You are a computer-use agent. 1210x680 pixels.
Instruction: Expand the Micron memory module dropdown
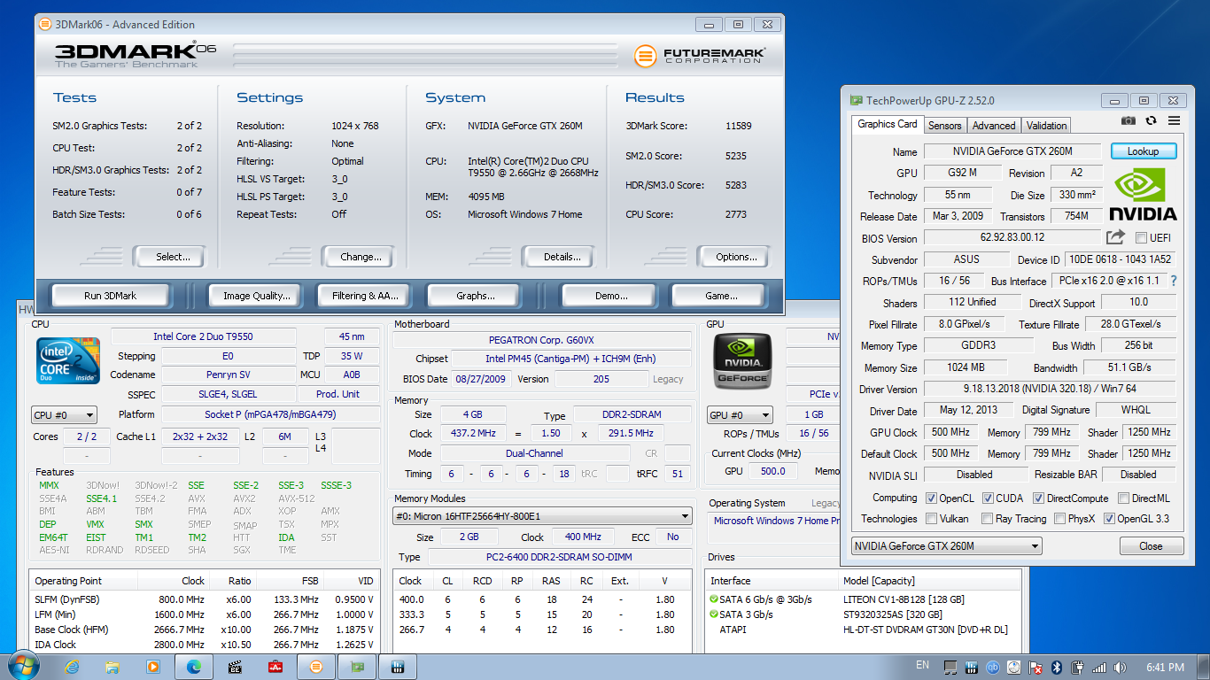(x=542, y=516)
